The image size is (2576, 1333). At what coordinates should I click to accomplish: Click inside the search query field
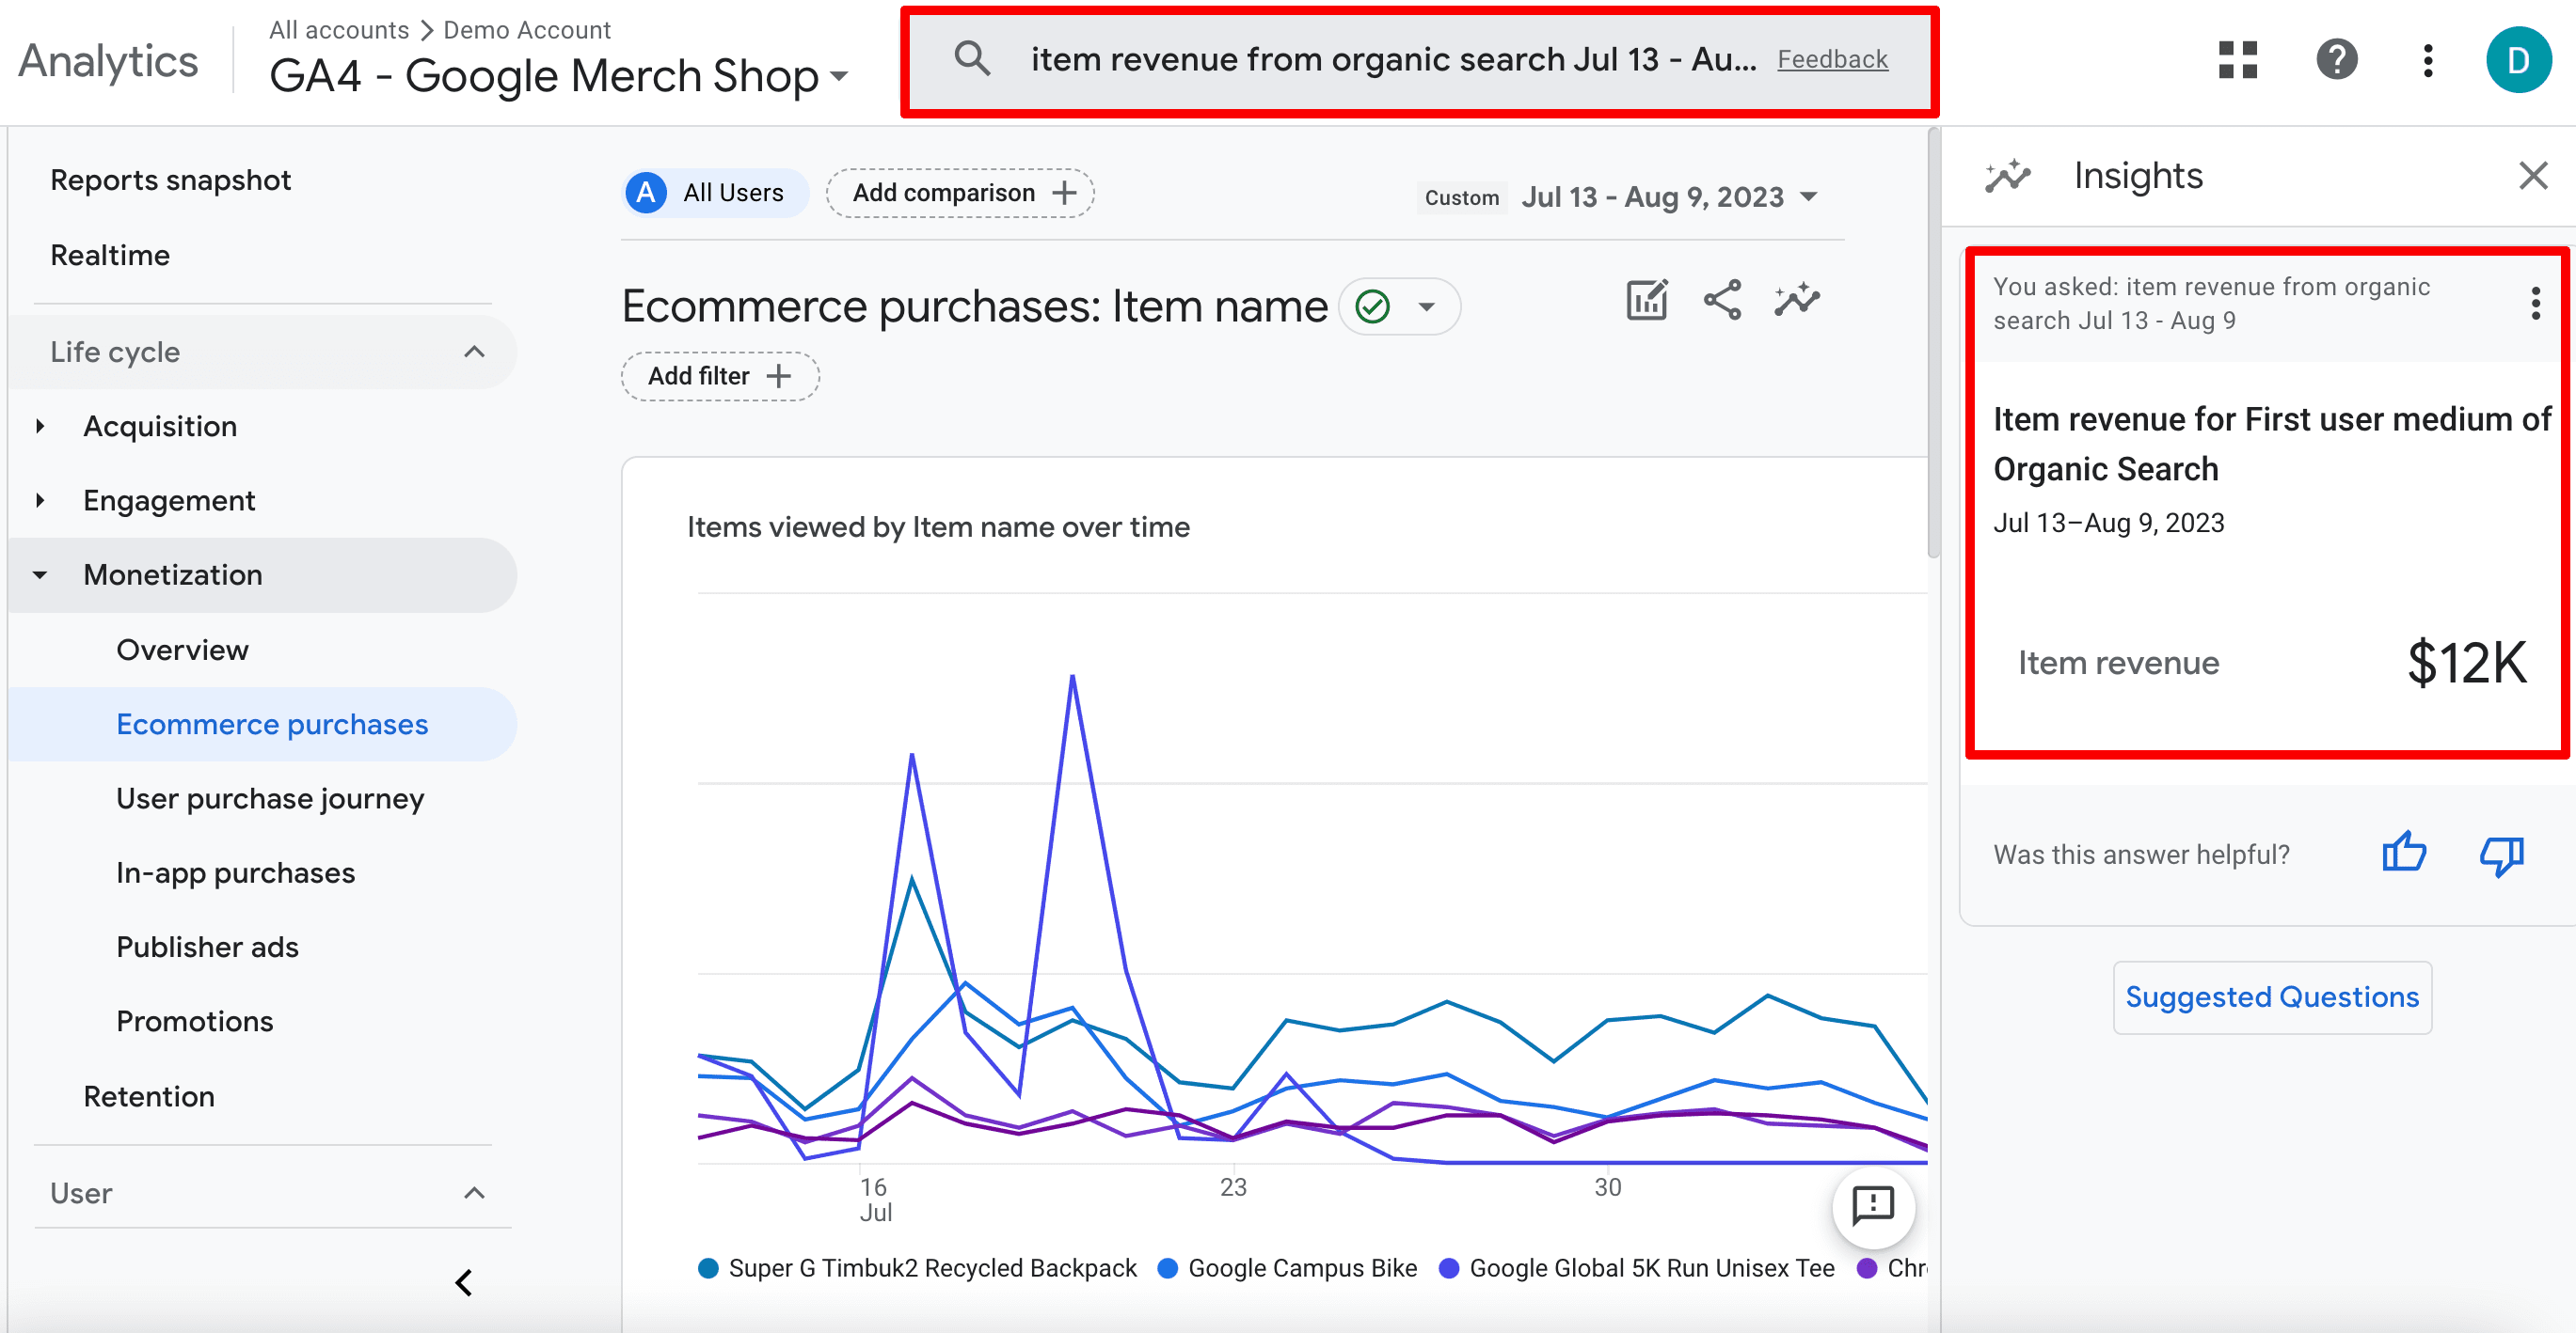(x=1393, y=60)
